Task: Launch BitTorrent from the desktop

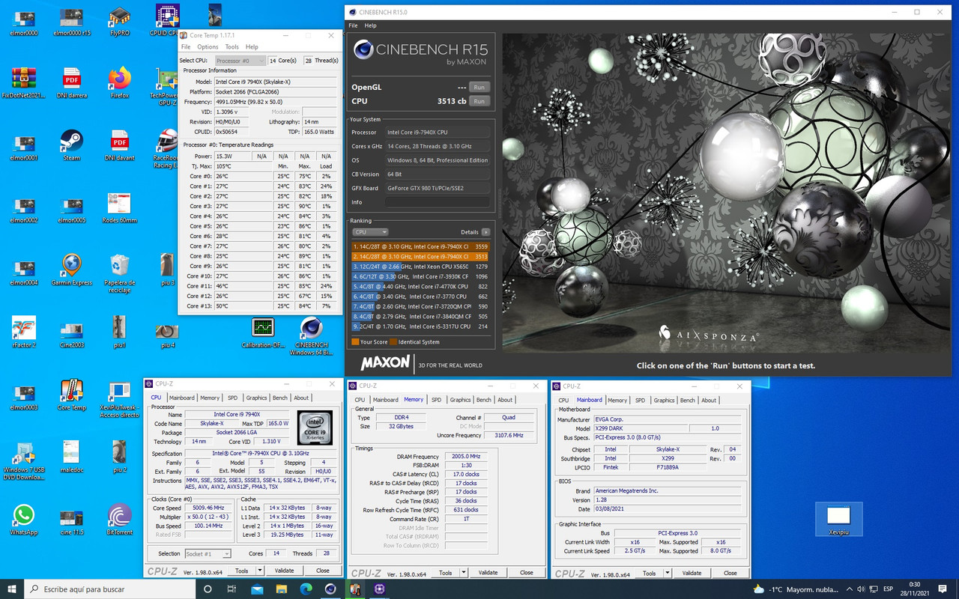Action: click(119, 519)
